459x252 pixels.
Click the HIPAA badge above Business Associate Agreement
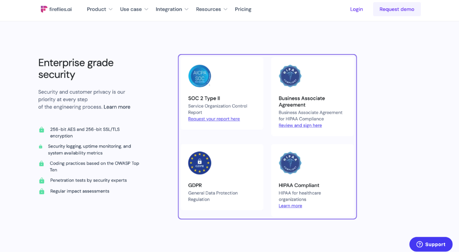click(x=290, y=76)
